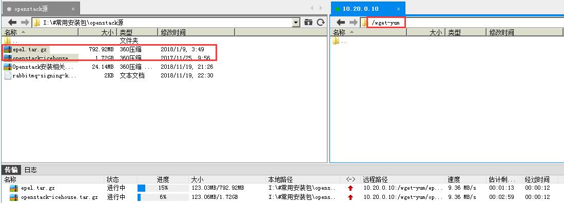Go back in the local pane
This screenshot has height=203, width=564.
[12, 22]
